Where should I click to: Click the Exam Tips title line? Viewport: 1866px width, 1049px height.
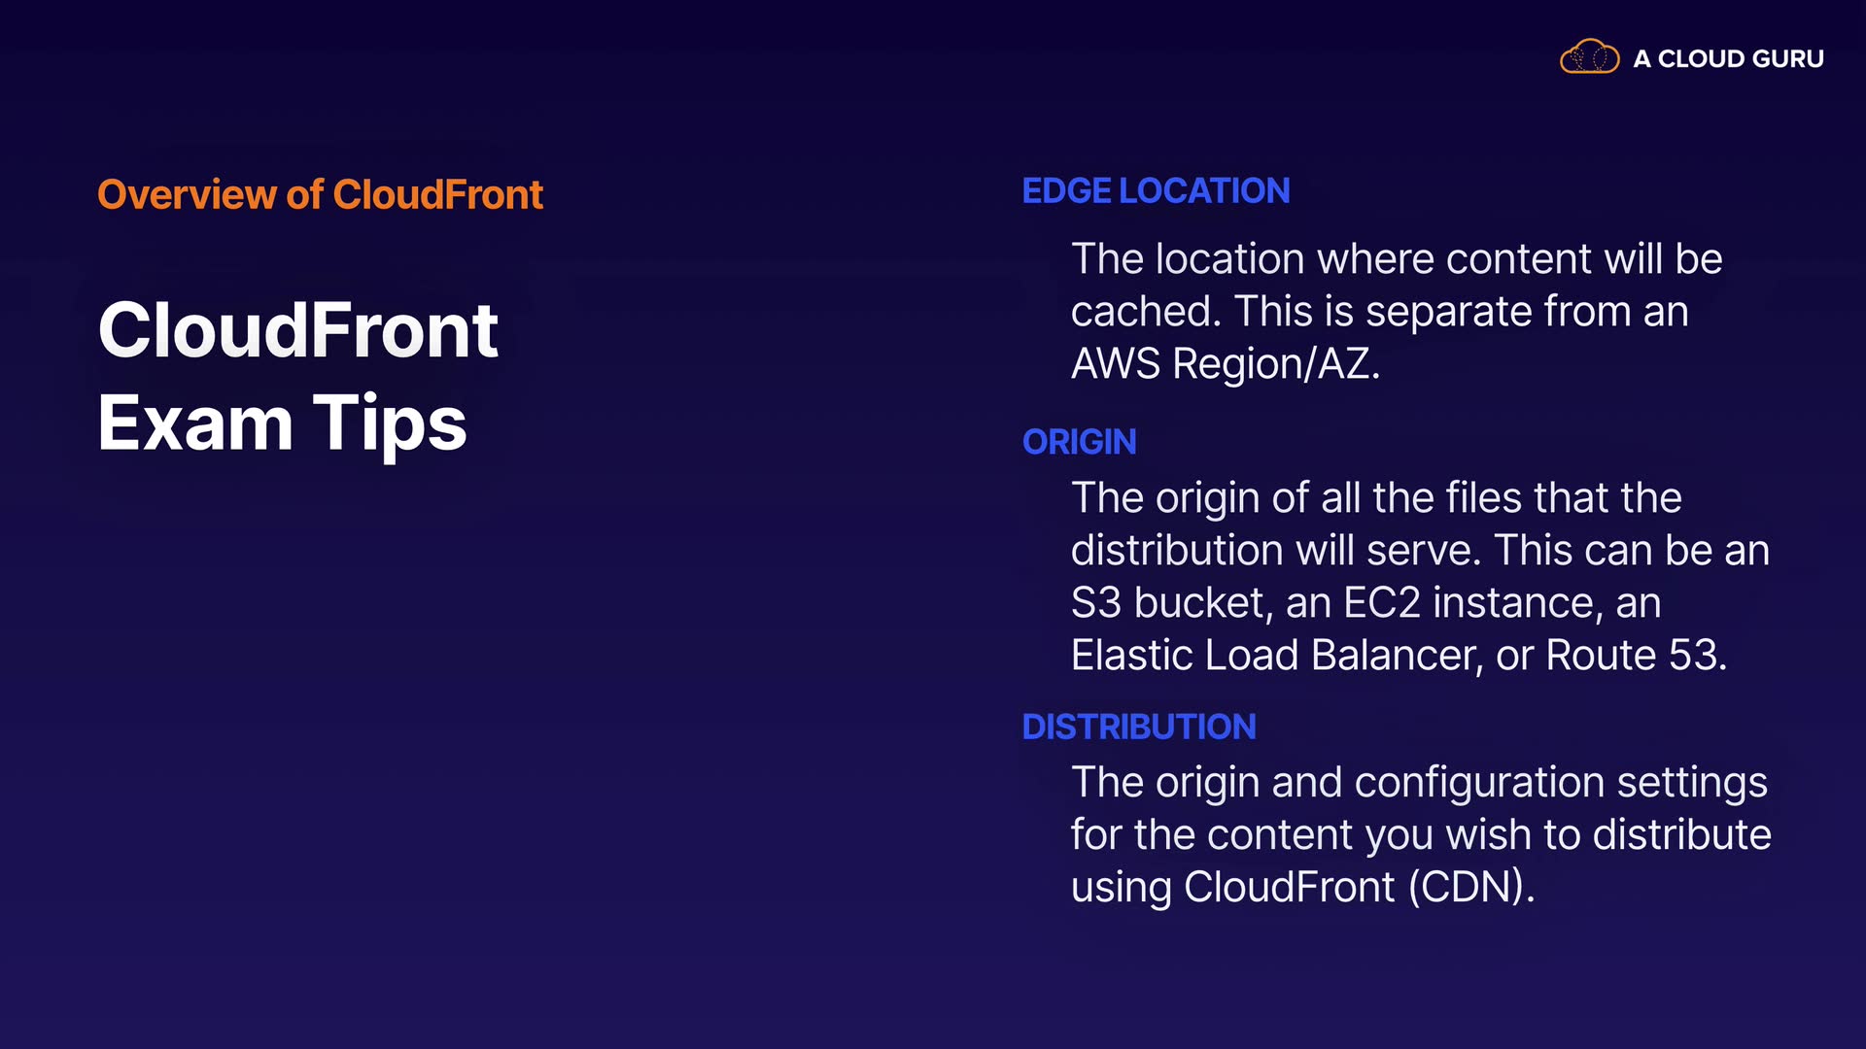point(282,423)
